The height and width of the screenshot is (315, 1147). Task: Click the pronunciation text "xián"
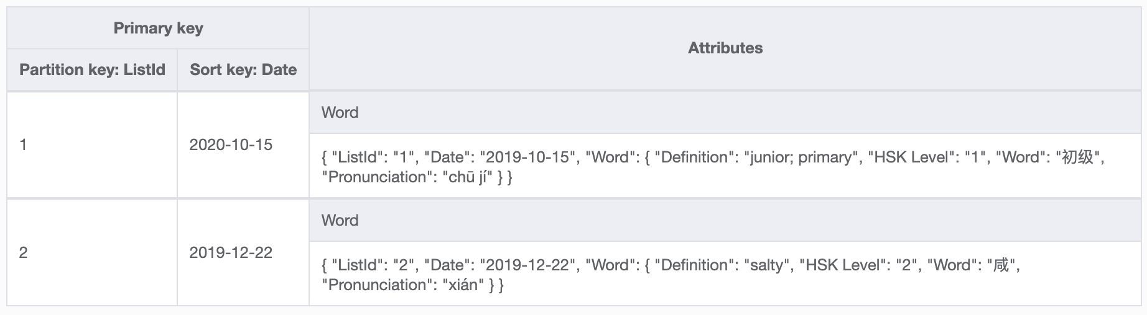(462, 285)
